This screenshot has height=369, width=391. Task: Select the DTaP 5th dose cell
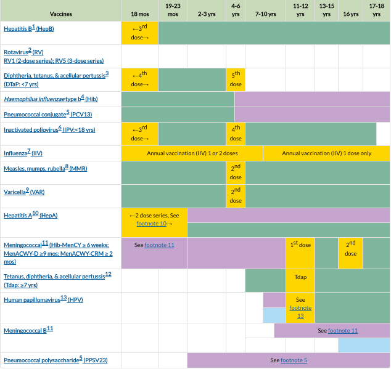(x=236, y=79)
